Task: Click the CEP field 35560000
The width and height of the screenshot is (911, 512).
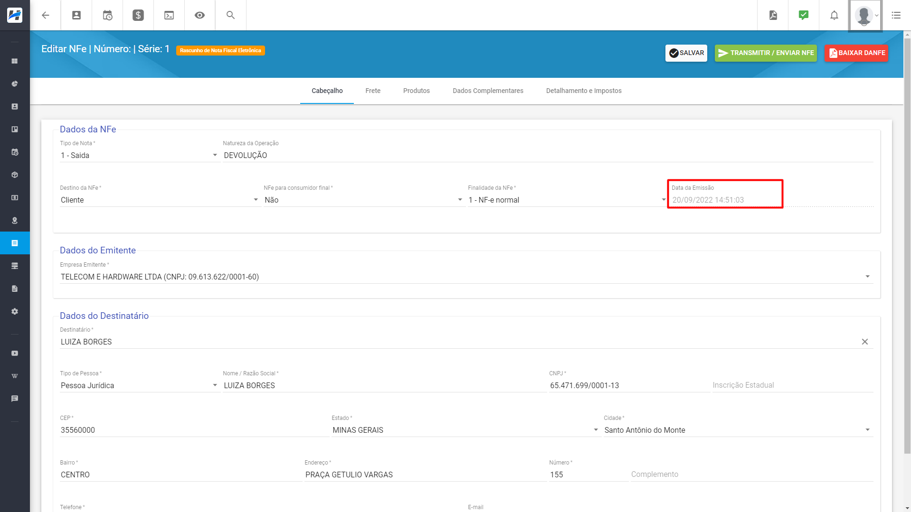Action: 194,430
